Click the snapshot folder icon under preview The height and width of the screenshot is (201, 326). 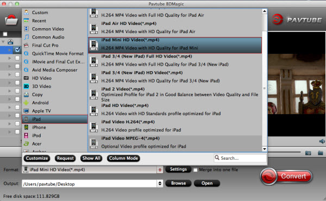pyautogui.click(x=321, y=153)
